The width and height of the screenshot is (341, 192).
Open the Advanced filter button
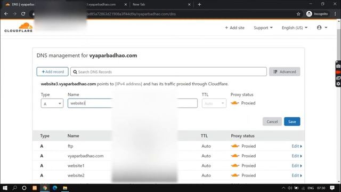(285, 71)
